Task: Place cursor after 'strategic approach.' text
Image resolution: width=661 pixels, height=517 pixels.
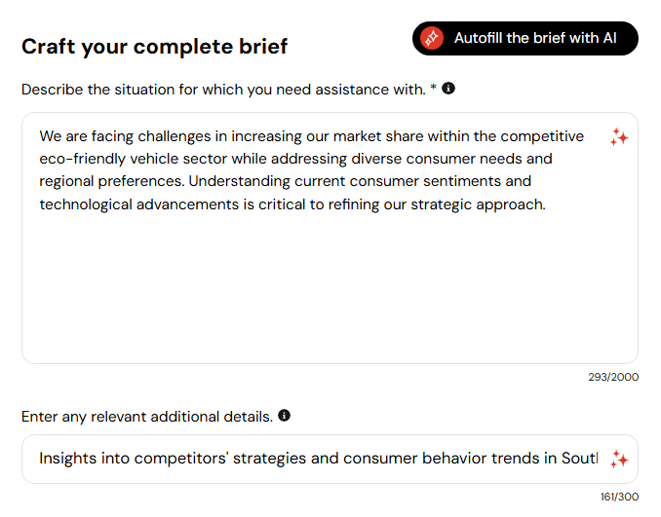Action: pos(547,204)
